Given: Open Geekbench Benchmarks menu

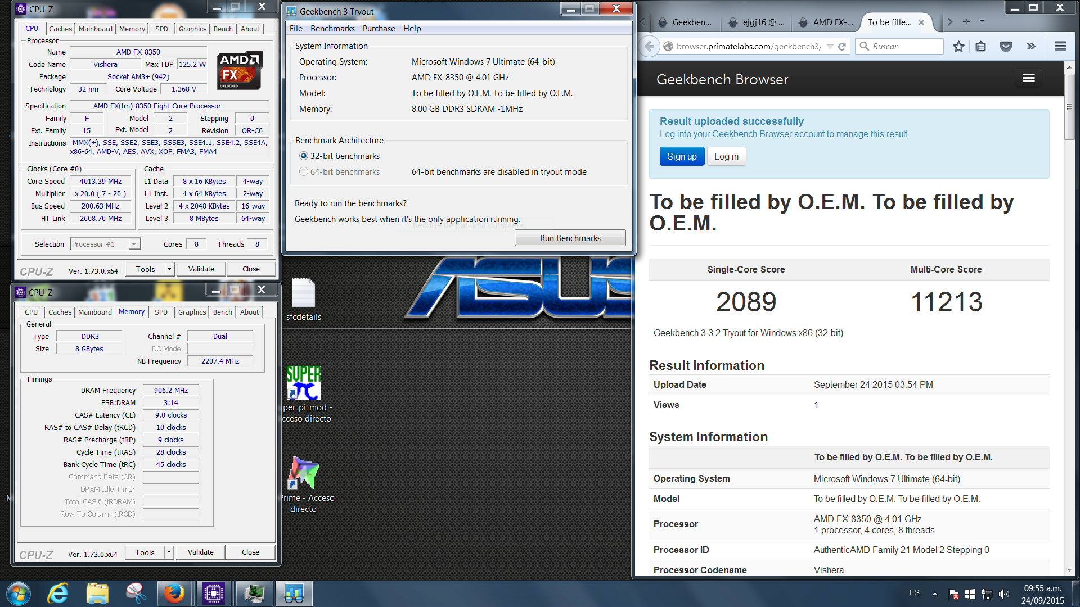Looking at the screenshot, I should pos(332,29).
